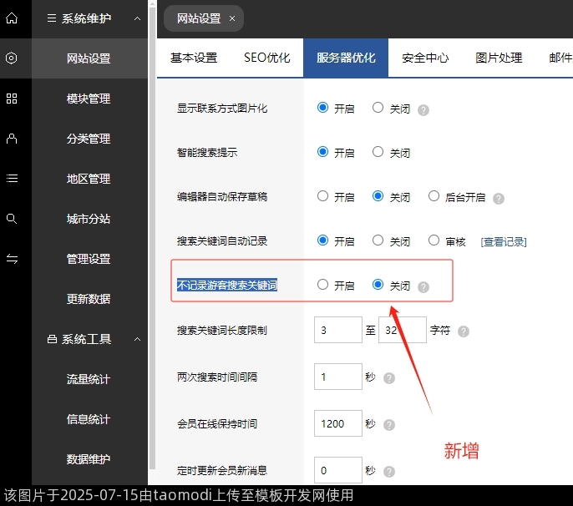Select 审核 for 搜索关键词自动记录
The width and height of the screenshot is (573, 506).
[434, 240]
